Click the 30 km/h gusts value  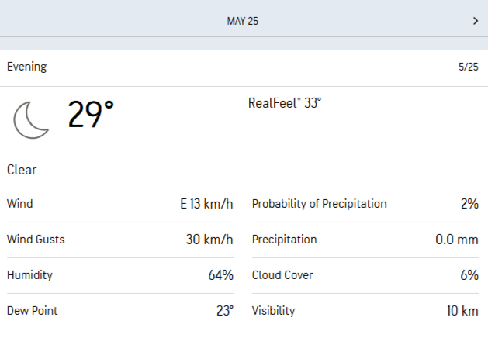[209, 240]
